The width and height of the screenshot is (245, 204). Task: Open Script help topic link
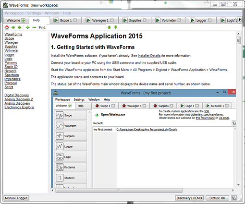click(9, 87)
